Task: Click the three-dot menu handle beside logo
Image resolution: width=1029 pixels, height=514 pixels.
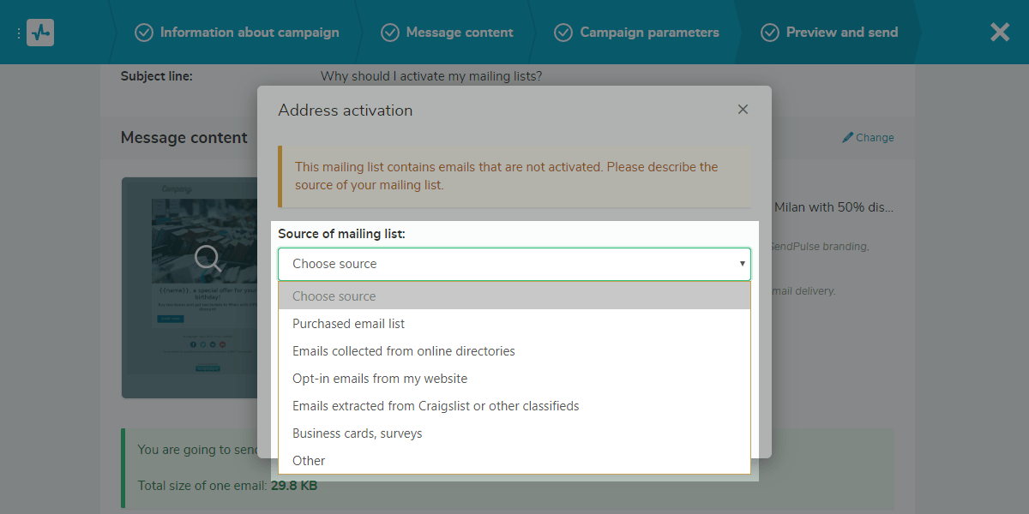Action: coord(18,33)
